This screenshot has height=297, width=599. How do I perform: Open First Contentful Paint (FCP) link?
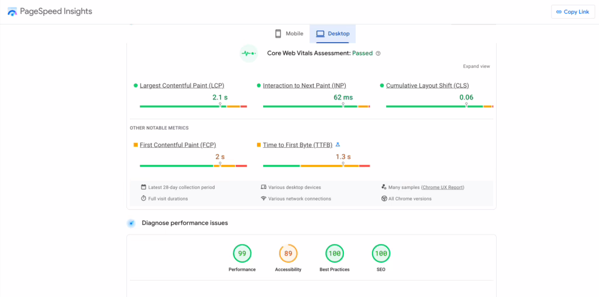pos(178,145)
